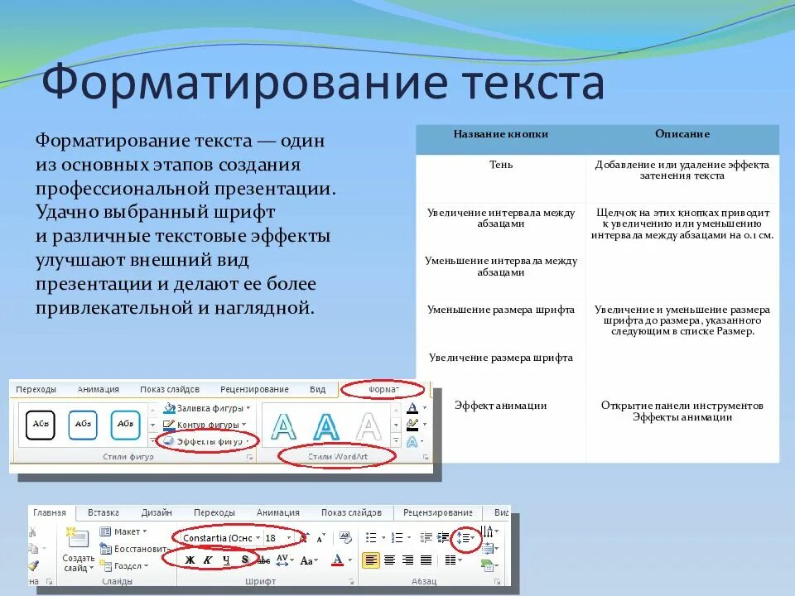Click the Strikethrough abc icon
This screenshot has width=795, height=596.
pos(263,560)
